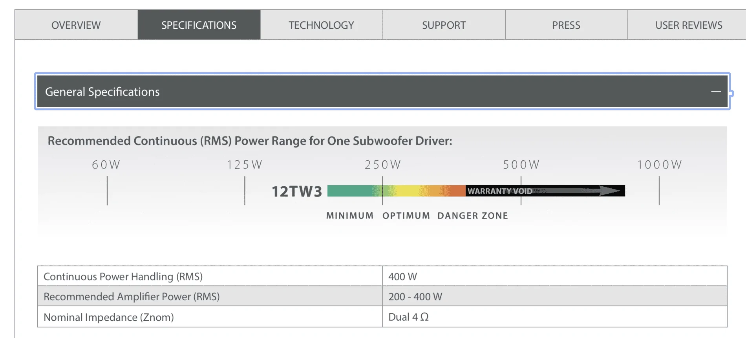Click the Warranty Void arrow bar
Screen dimensions: 746x338
point(545,191)
